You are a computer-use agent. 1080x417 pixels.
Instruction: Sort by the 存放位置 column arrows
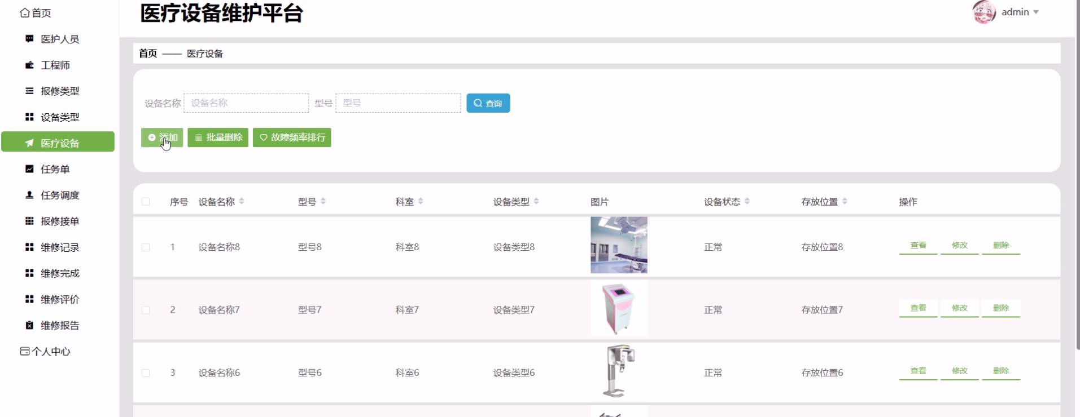click(845, 201)
